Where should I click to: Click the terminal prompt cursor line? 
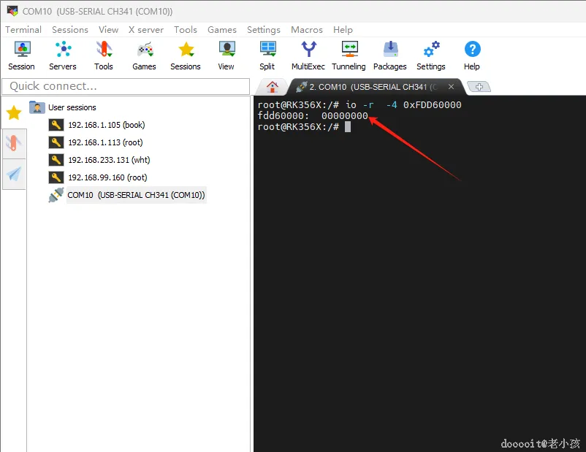click(x=304, y=127)
